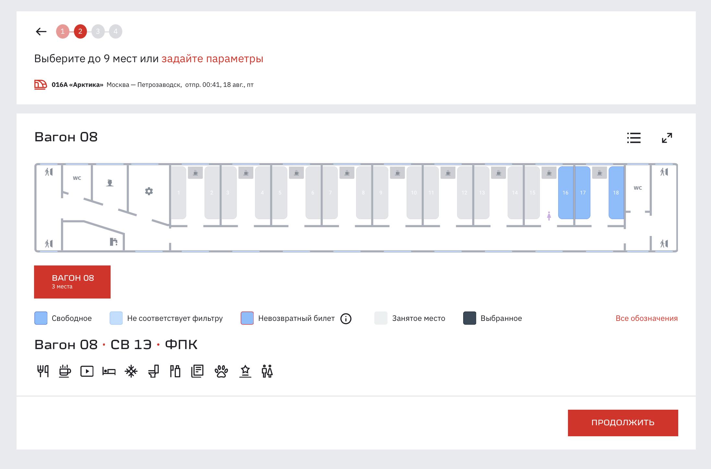
Task: Select free seat 17
Action: (x=583, y=193)
